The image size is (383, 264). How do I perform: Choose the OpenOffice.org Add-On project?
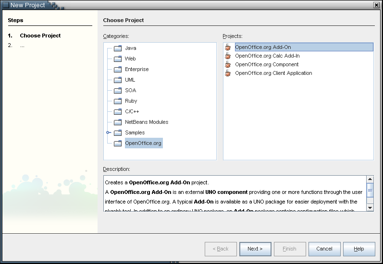304,47
